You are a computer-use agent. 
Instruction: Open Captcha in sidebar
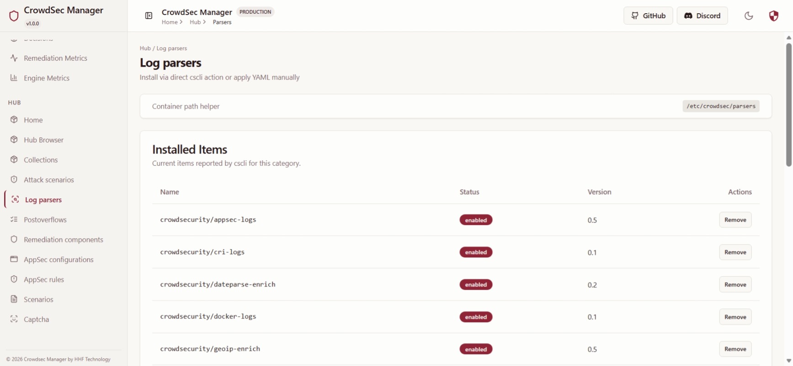coord(36,319)
